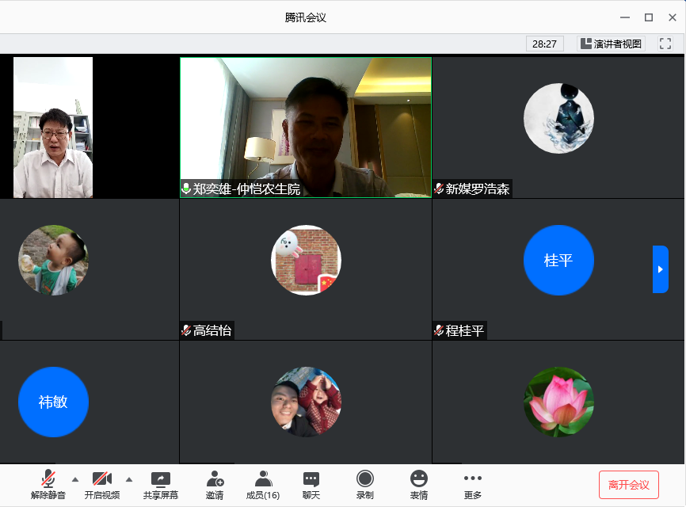Viewport: 686px width, 507px height.
Task: Select 郑奕雄-仲恺农生院 video tile
Action: tap(305, 127)
